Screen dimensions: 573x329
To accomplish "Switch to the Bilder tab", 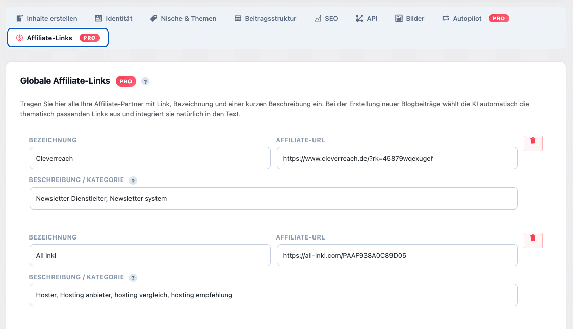I will 410,18.
